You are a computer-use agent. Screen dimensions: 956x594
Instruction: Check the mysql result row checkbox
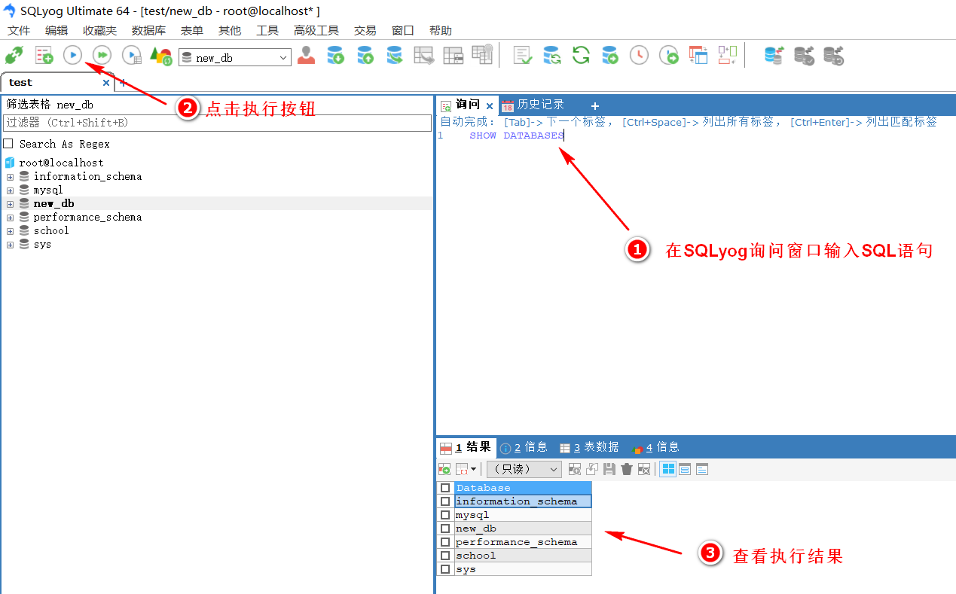[445, 515]
